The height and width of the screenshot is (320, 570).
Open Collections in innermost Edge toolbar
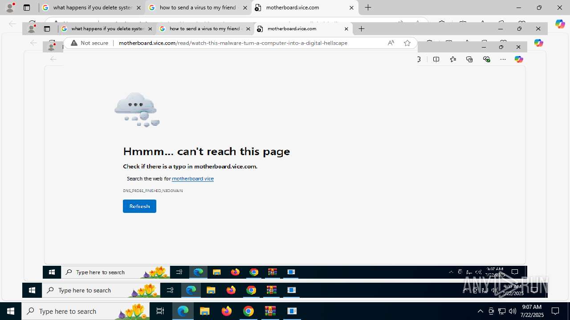tap(469, 59)
